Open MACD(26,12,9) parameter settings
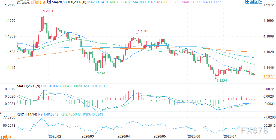This screenshot has width=276, height=140. click(28, 86)
